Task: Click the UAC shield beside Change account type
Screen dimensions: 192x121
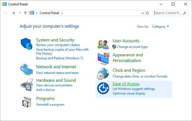Action: (114, 47)
